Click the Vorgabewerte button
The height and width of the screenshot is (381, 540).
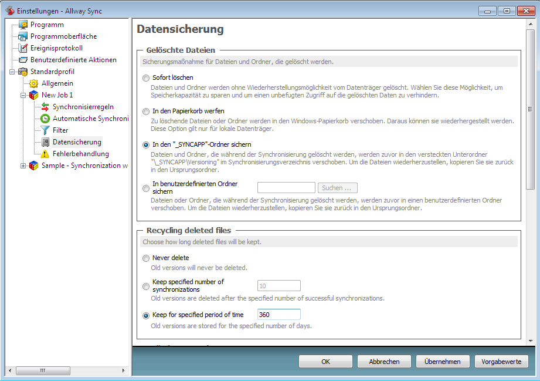click(x=501, y=362)
